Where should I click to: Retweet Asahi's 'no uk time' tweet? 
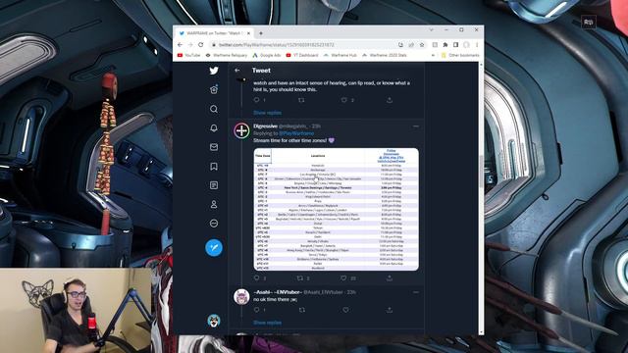point(302,310)
